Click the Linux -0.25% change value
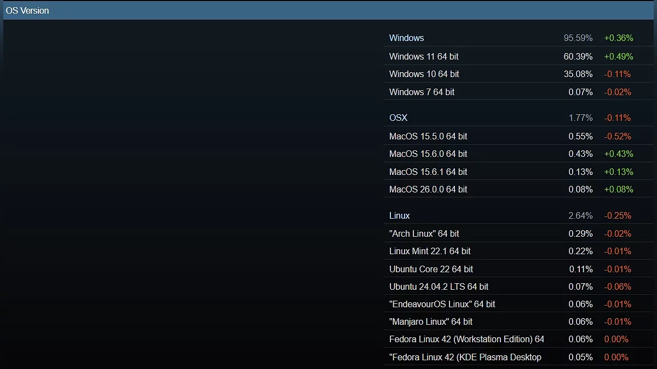 click(618, 215)
